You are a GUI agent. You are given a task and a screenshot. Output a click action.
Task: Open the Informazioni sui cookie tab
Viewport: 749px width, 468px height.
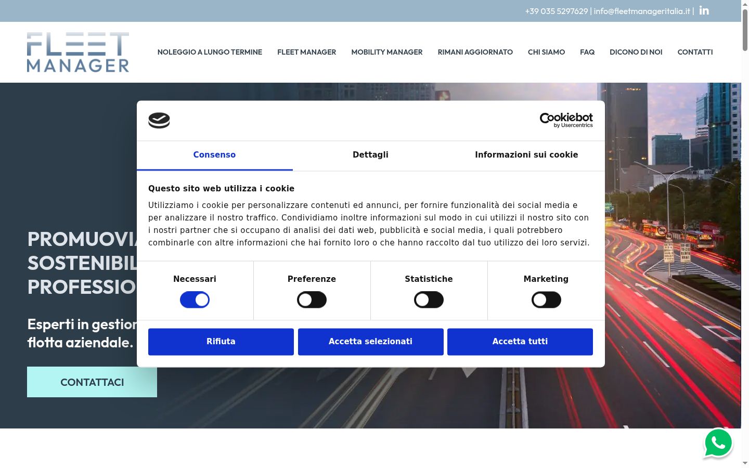(x=526, y=155)
